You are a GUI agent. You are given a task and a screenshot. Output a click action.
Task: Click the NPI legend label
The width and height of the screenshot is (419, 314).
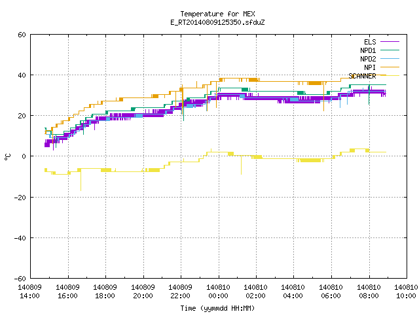(370, 67)
